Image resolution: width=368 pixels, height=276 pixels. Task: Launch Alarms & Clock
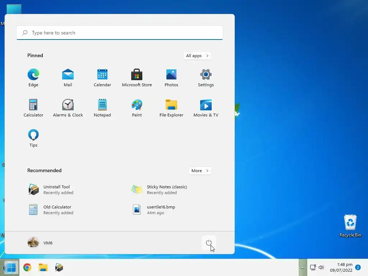(68, 108)
